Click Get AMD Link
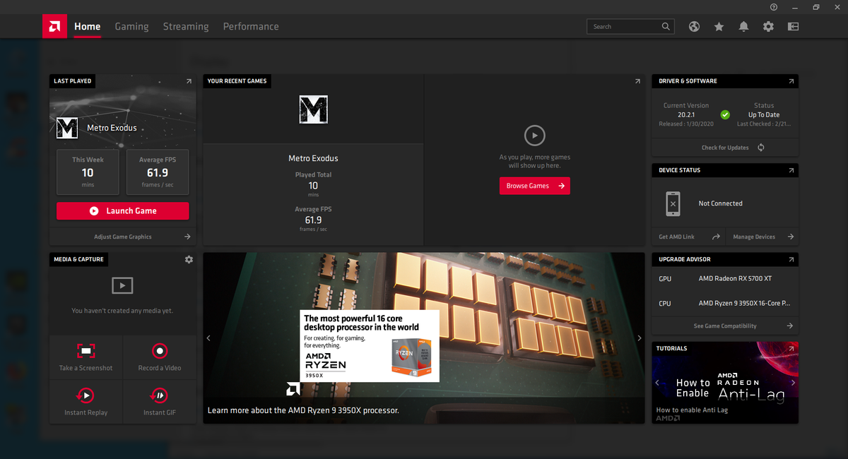This screenshot has height=459, width=848. click(688, 237)
